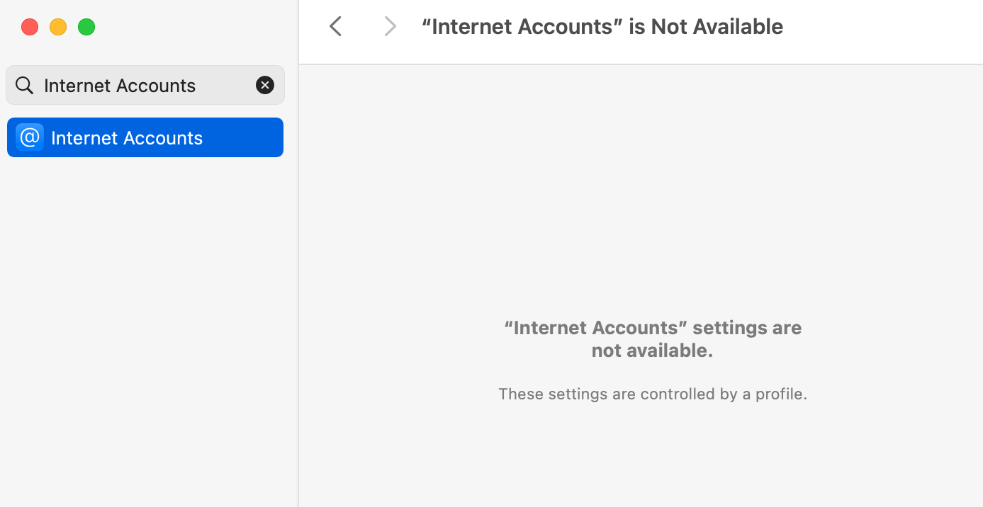Minimize the window with the yellow button
Screen dimensions: 983x507
tap(58, 27)
